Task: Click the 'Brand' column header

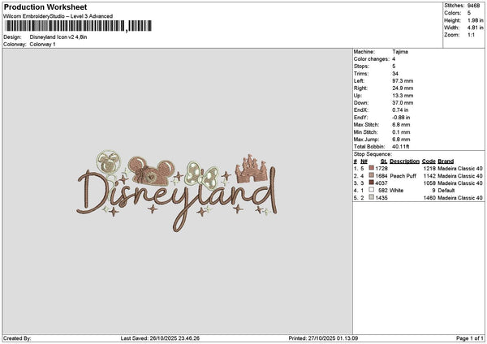Action: 446,161
